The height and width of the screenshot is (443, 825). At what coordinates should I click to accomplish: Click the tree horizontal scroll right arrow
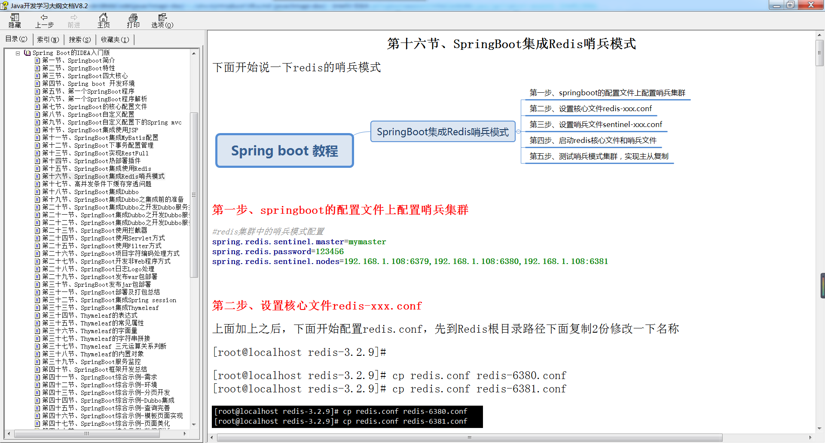185,434
